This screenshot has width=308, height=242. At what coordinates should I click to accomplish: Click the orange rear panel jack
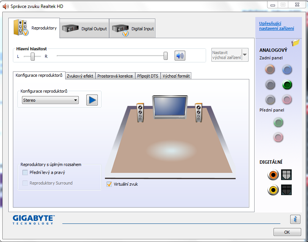(270, 70)
